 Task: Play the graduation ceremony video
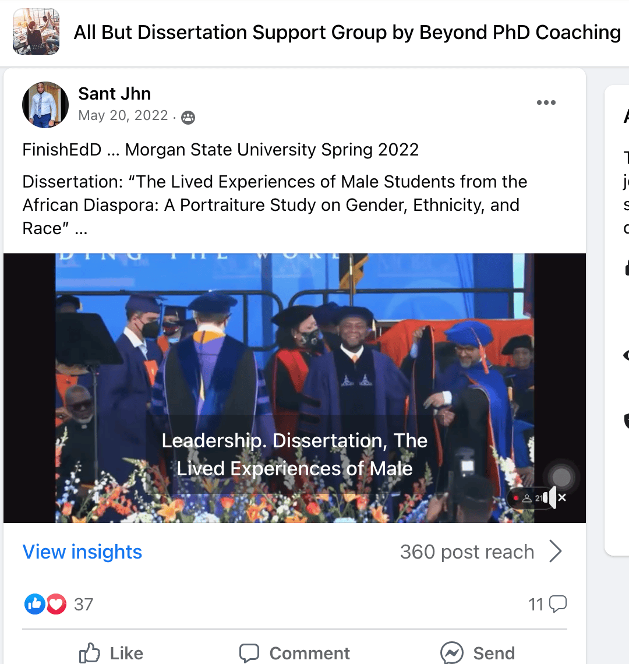click(x=295, y=373)
